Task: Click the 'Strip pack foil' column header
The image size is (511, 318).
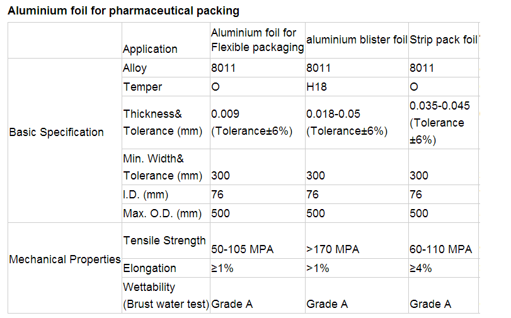Action: coord(444,41)
